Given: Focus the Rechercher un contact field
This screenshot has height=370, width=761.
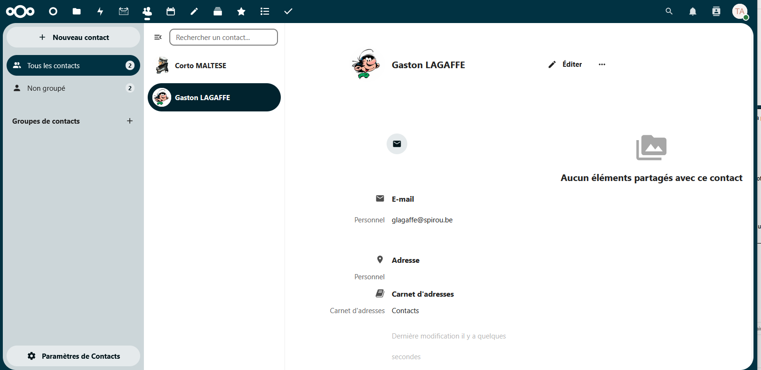Looking at the screenshot, I should (223, 37).
